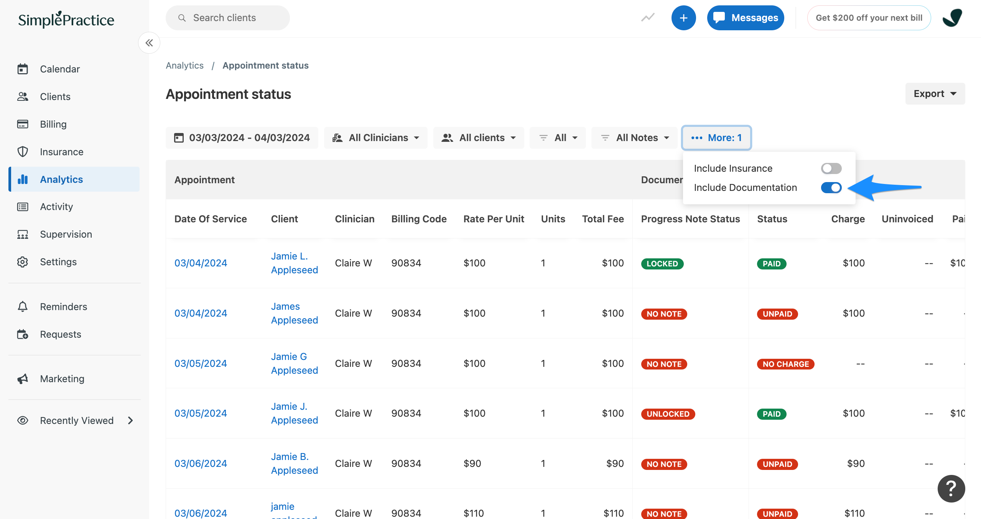The width and height of the screenshot is (981, 519).
Task: Click the Insurance shield icon
Action: pos(23,152)
